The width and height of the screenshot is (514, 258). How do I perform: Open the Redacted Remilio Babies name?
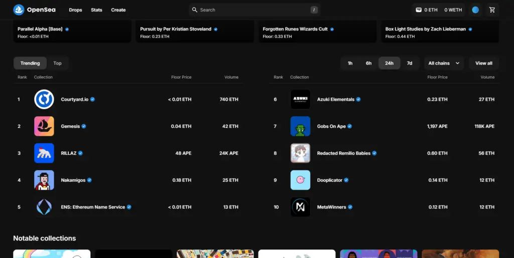(x=344, y=153)
